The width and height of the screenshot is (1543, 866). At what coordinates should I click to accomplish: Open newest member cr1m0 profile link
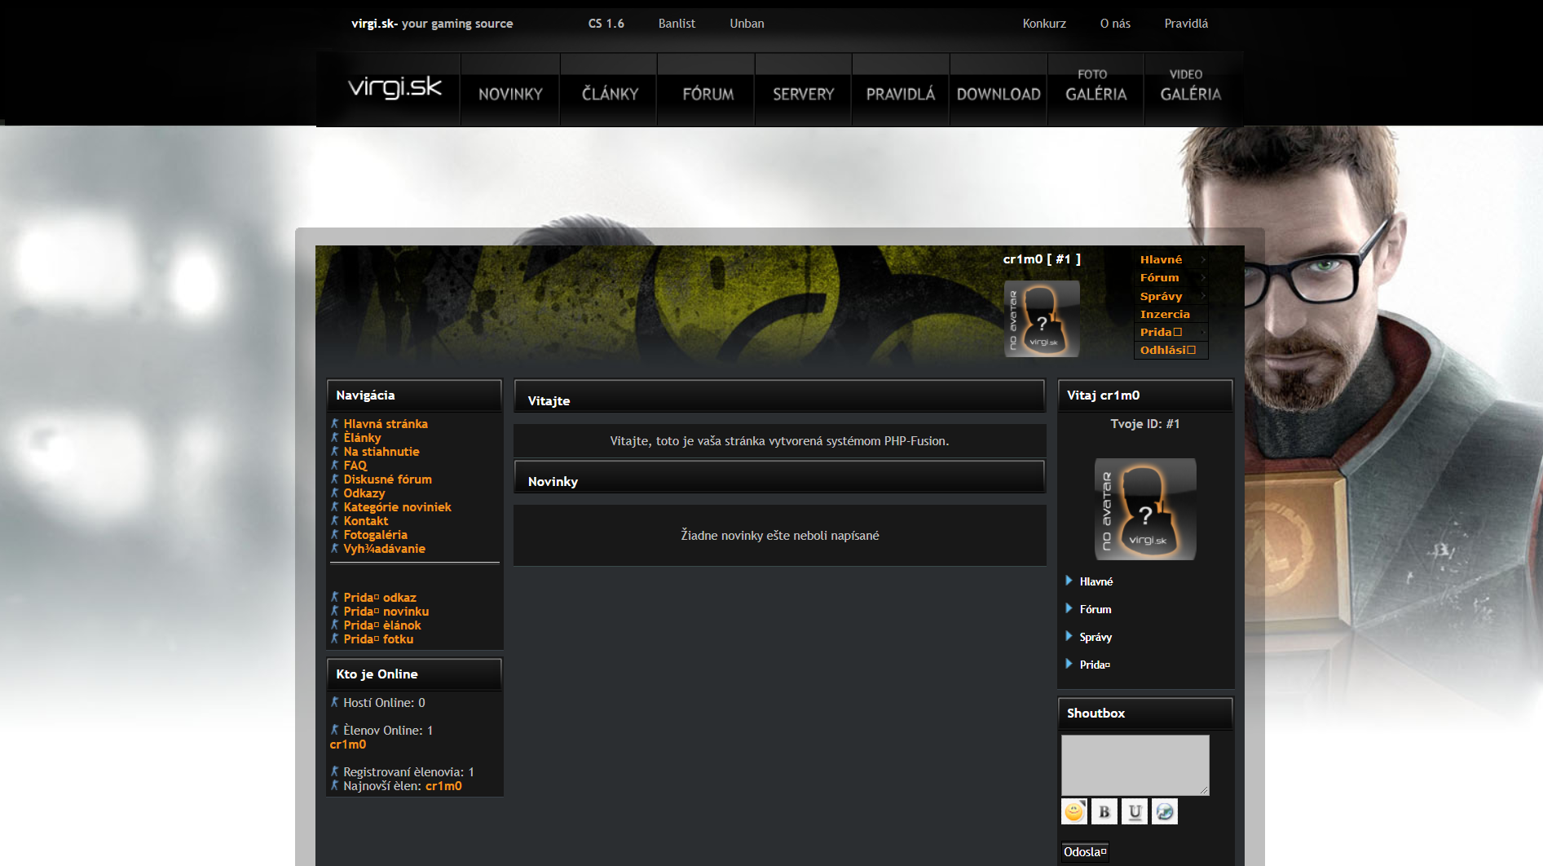point(443,786)
